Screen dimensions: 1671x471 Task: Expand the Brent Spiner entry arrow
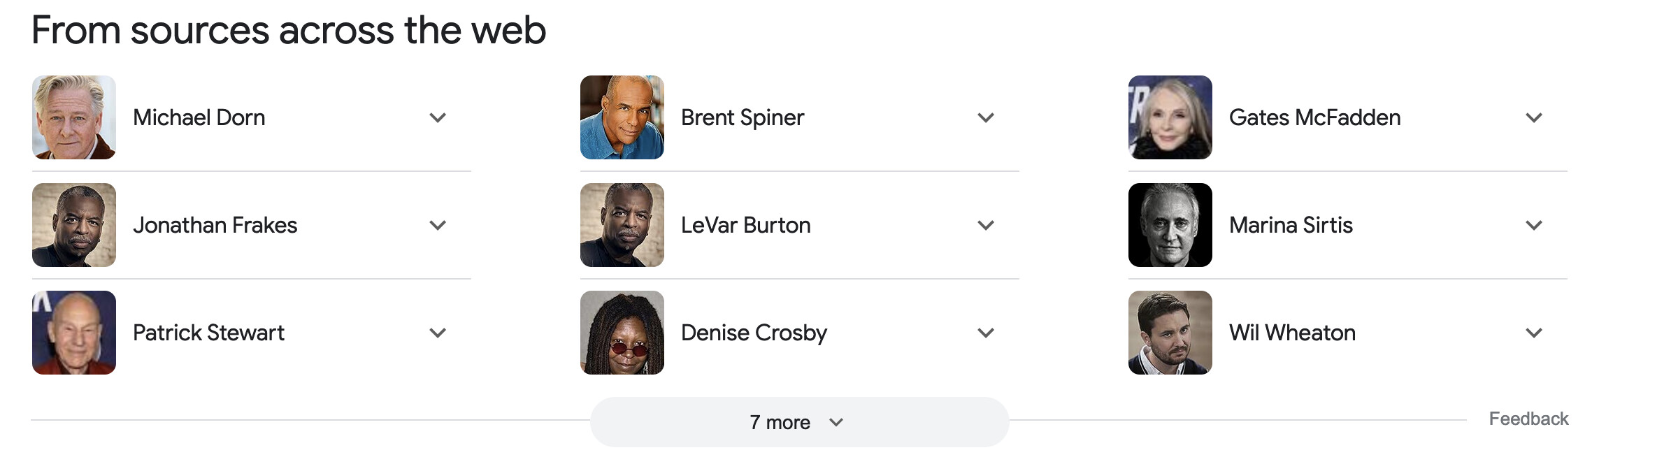[986, 117]
